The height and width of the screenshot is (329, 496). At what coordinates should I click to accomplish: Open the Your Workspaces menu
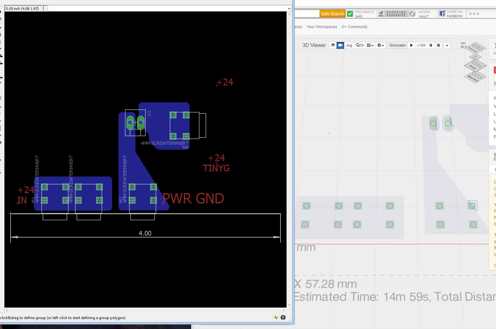pyautogui.click(x=322, y=27)
